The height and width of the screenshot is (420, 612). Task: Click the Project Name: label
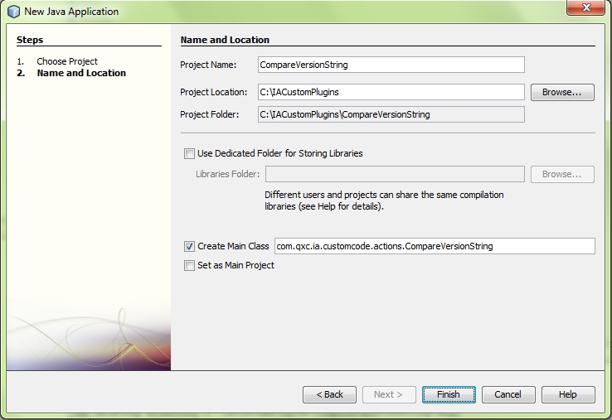pos(208,65)
